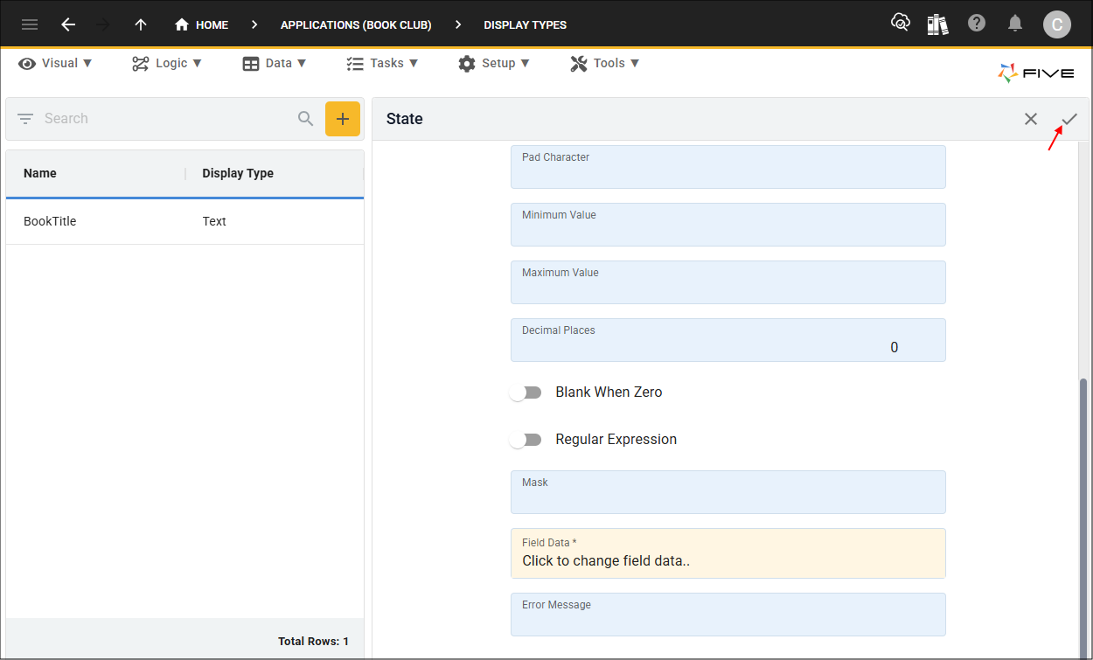
Task: Open the user avatar C
Action: pos(1056,24)
